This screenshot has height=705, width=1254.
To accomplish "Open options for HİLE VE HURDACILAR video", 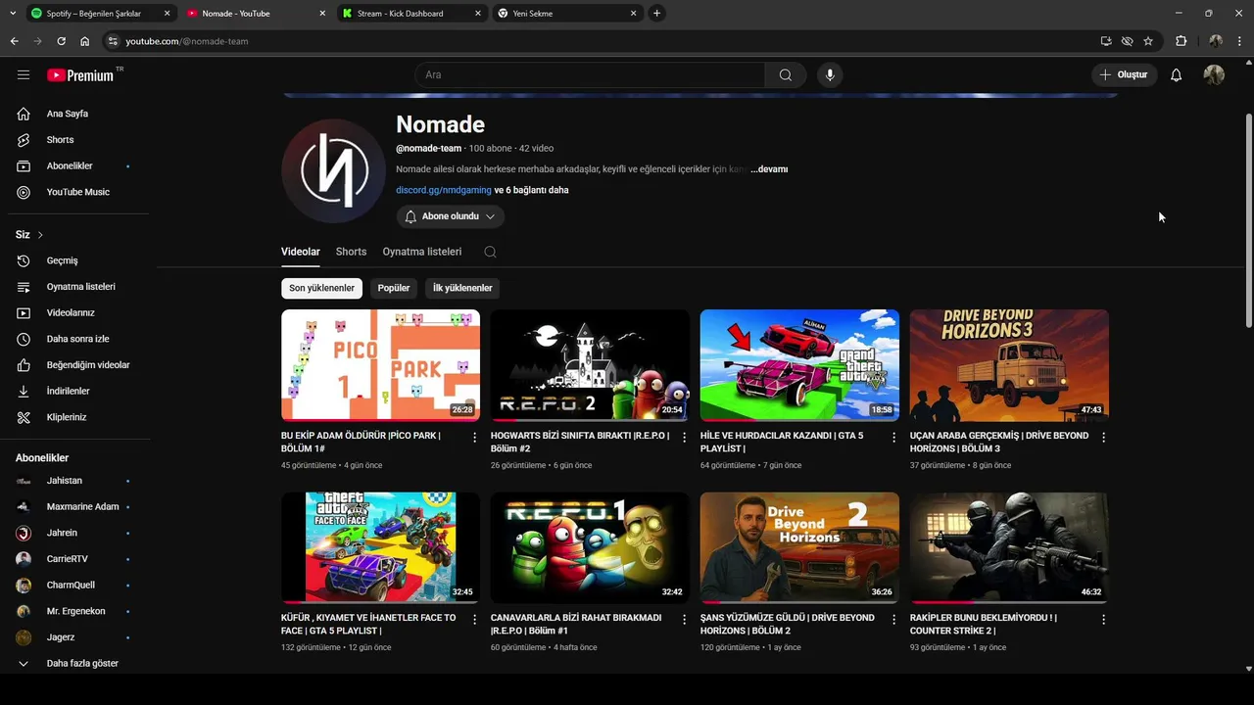I will tap(893, 438).
